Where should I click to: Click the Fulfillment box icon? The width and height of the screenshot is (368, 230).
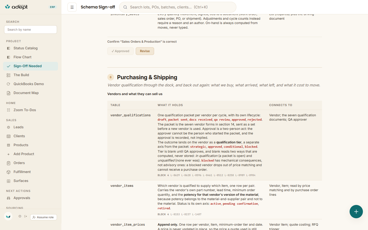click(x=8, y=172)
